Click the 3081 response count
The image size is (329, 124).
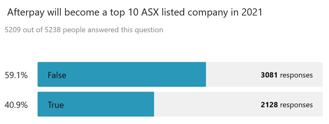click(269, 75)
